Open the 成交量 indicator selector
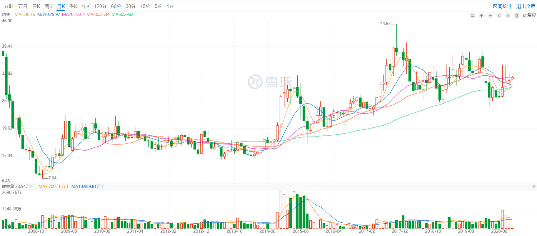 coord(8,187)
